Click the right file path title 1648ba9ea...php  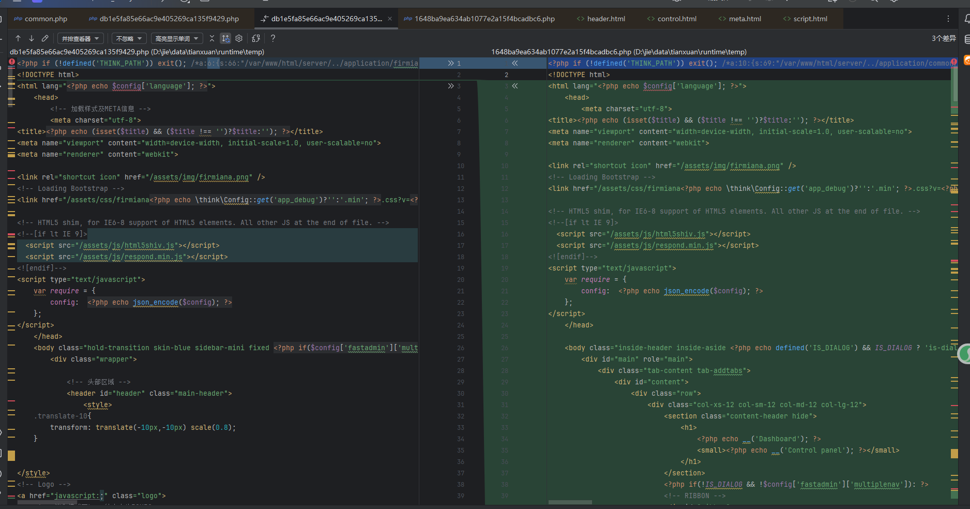coord(619,52)
